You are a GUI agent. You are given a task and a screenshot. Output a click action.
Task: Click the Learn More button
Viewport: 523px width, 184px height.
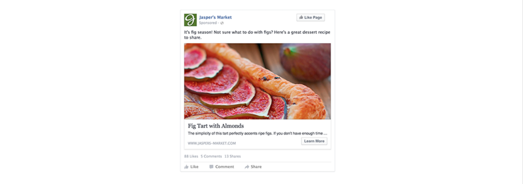[x=314, y=141]
